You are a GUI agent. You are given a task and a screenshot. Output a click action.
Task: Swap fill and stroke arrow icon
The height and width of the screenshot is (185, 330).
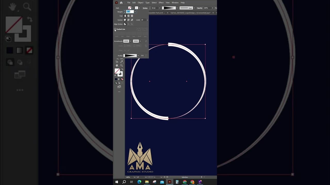coord(122,70)
